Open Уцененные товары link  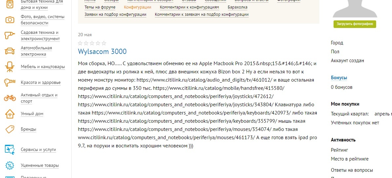coord(40,165)
